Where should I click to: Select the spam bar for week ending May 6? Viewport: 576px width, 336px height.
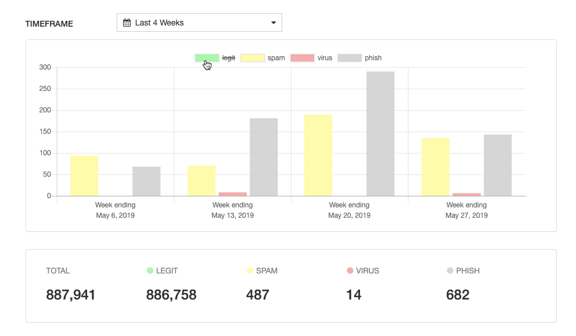click(84, 176)
